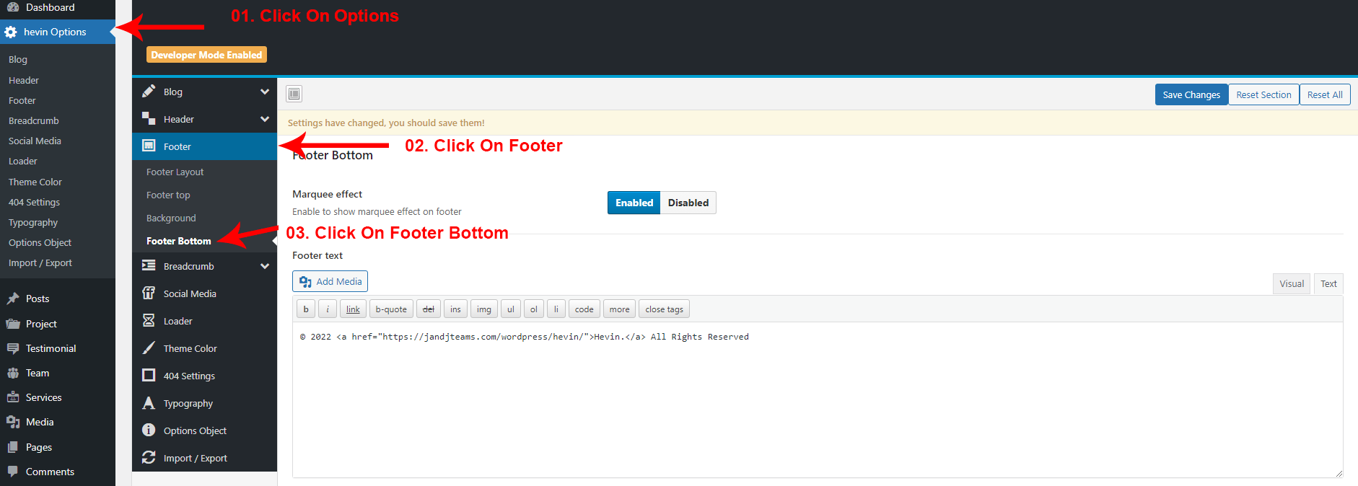The image size is (1358, 486).
Task: Expand the Blog section chevron
Action: point(265,92)
